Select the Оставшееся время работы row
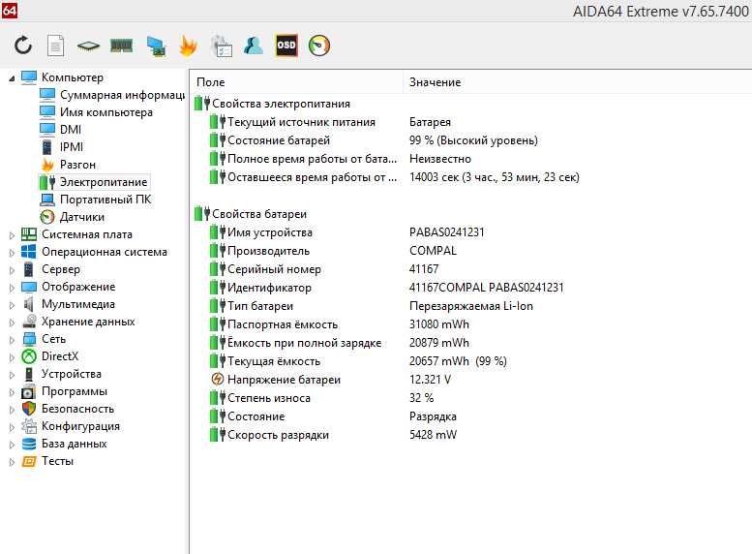752x554 pixels. click(x=471, y=177)
